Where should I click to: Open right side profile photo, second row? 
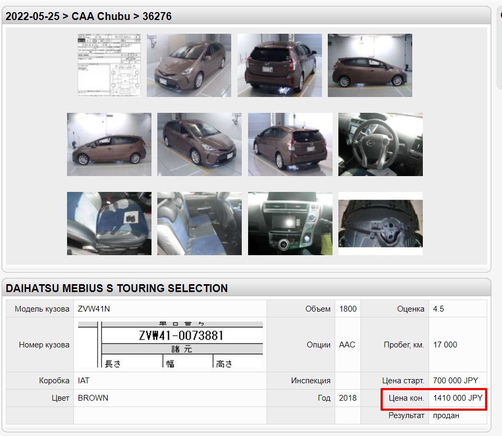pos(109,144)
